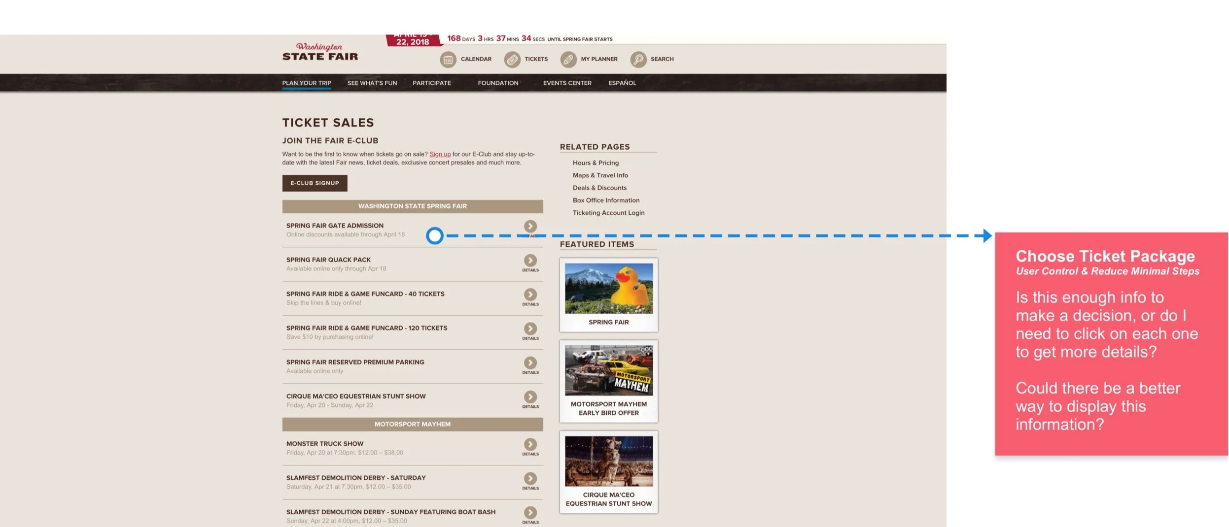Select Spring Fair Ride & Game Funcard 120 Tickets
This screenshot has width=1229, height=527.
click(367, 328)
